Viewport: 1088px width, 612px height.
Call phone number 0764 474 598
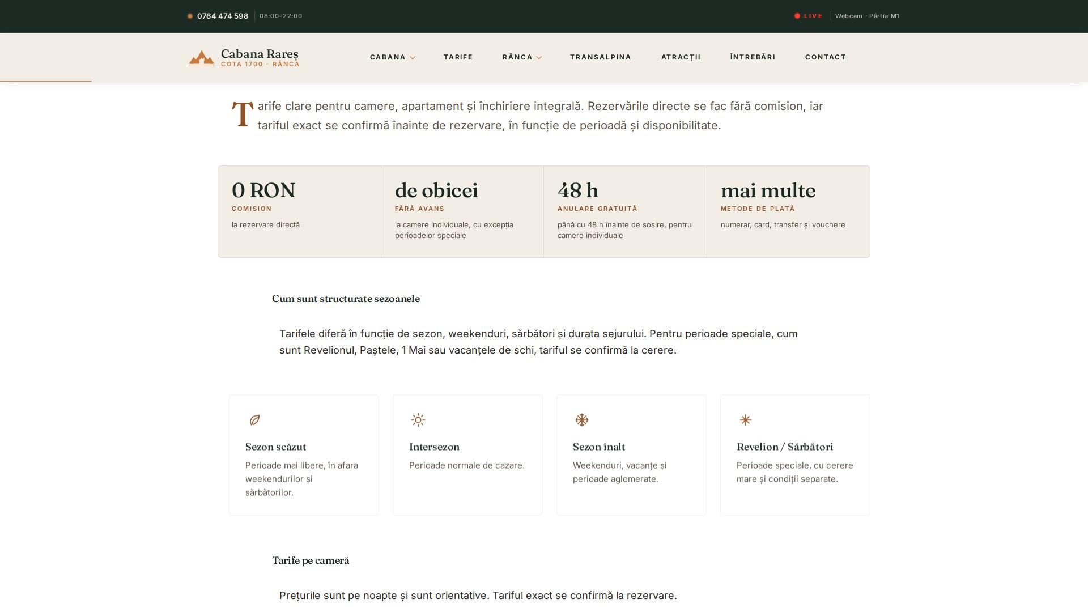tap(223, 16)
